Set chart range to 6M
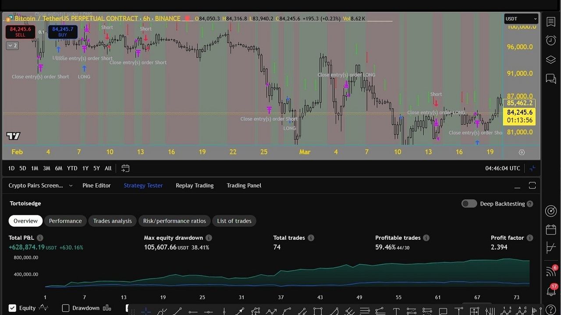Viewport: 561px width, 315px height. pyautogui.click(x=59, y=168)
